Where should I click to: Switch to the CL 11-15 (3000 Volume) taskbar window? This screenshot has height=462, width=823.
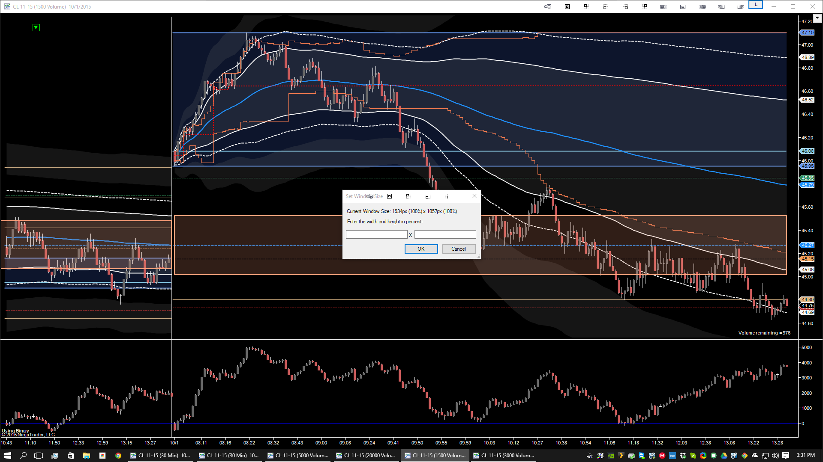tap(504, 456)
